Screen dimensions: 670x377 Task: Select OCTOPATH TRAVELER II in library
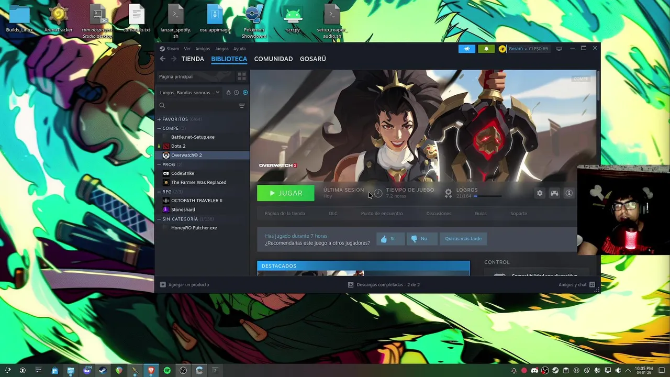coord(202,201)
